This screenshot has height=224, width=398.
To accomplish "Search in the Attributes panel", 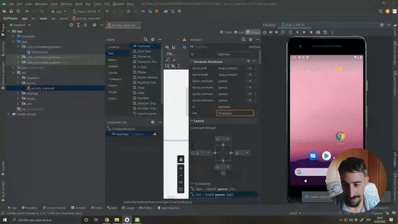I will pos(243,40).
